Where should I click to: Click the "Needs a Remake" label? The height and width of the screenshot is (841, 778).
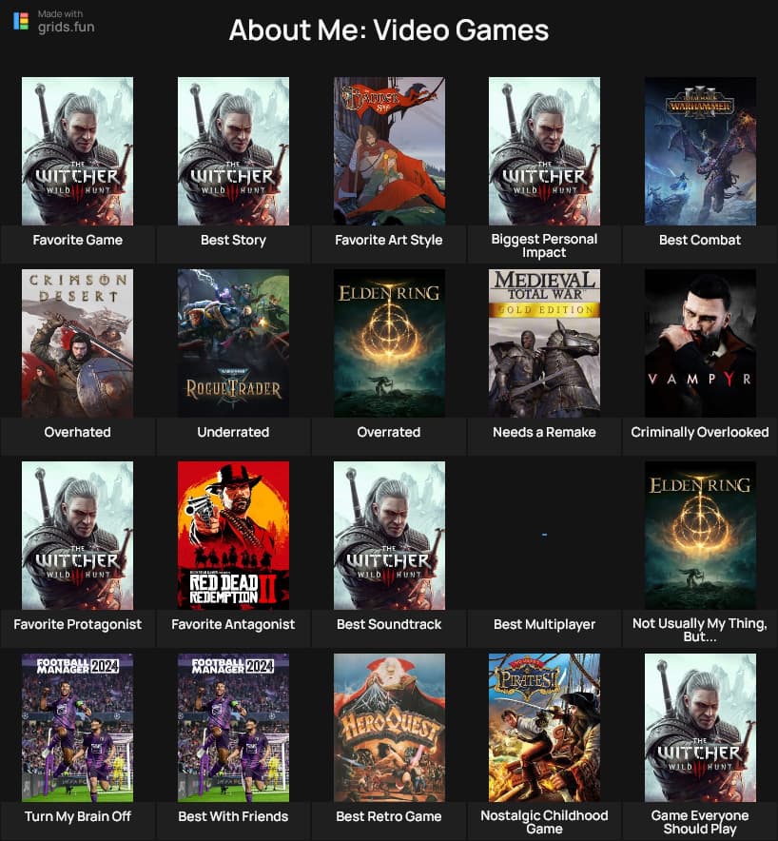(544, 432)
